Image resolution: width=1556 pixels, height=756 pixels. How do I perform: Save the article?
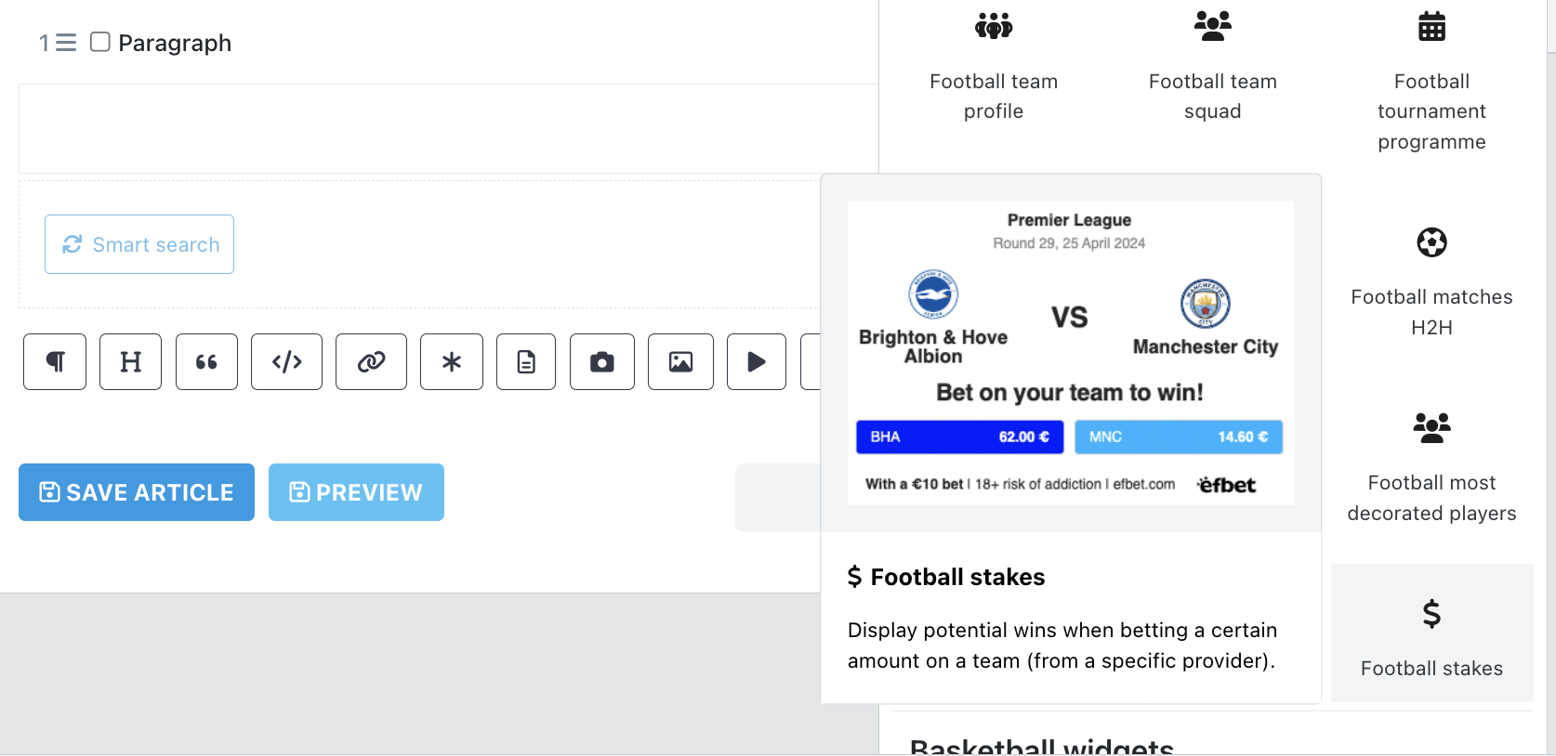pyautogui.click(x=137, y=492)
